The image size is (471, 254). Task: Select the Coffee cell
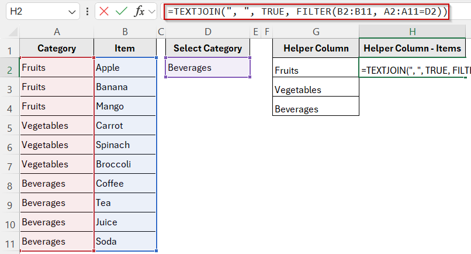(x=124, y=183)
